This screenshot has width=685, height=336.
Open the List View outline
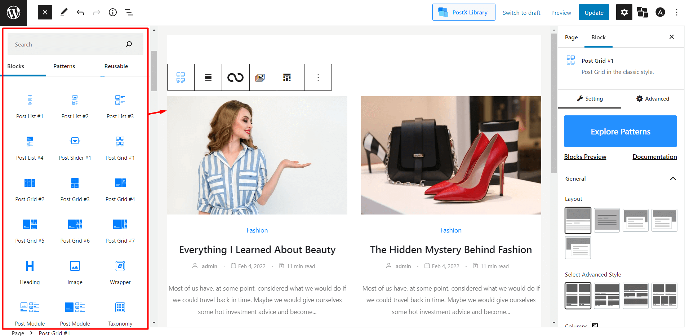129,13
